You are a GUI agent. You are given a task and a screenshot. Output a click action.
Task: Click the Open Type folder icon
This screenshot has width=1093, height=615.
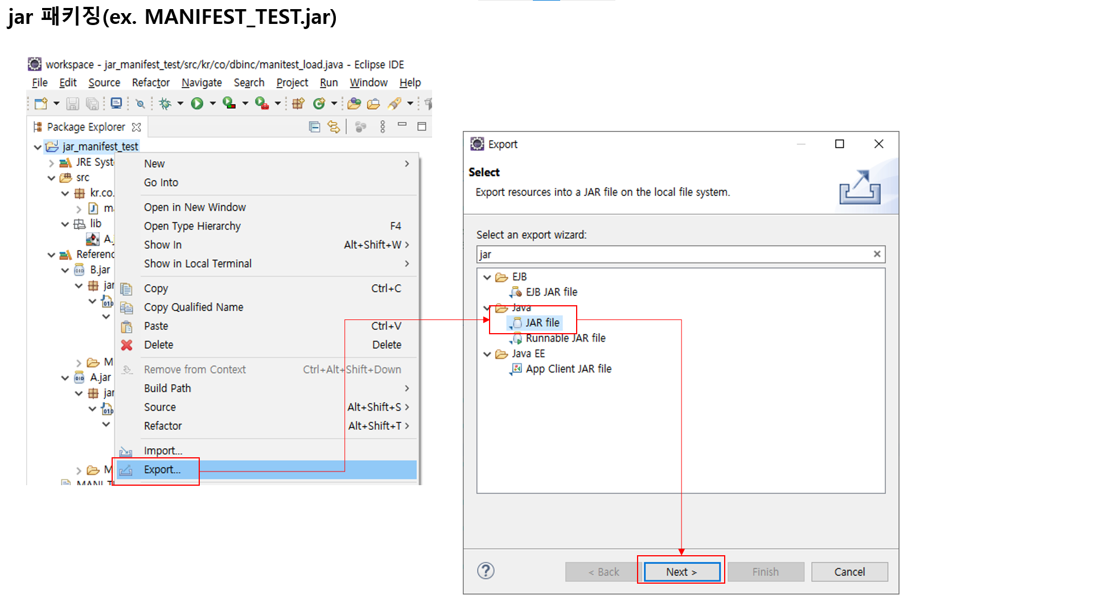point(354,104)
